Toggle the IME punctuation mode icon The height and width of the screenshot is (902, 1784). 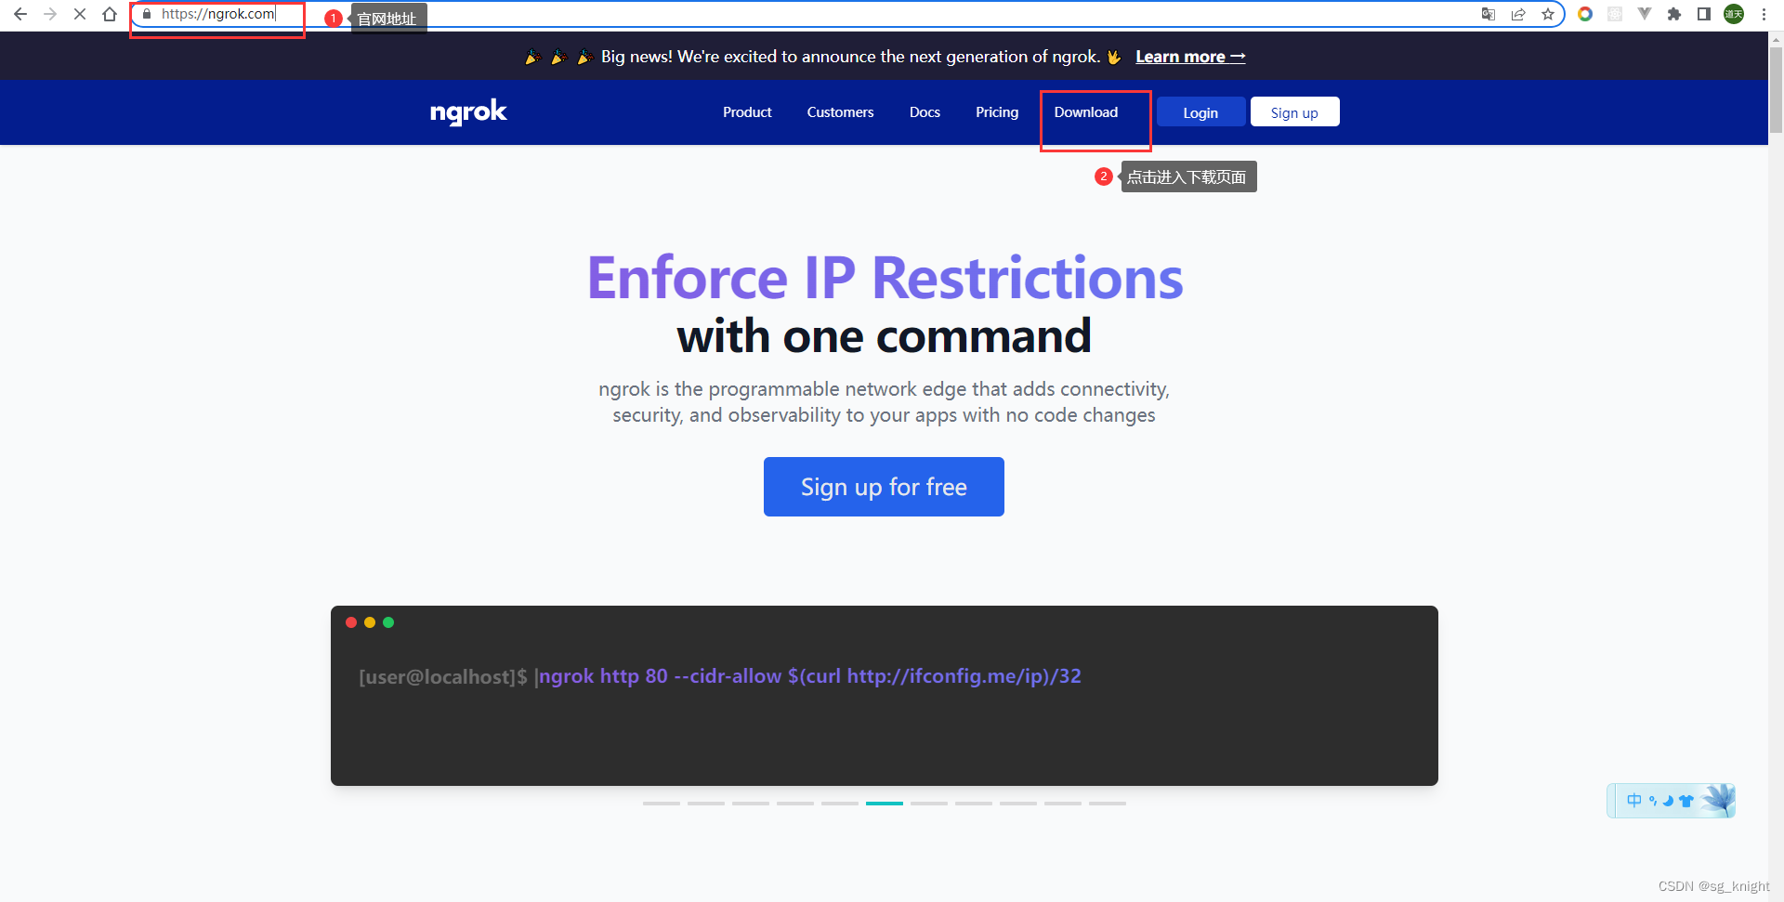point(1653,801)
